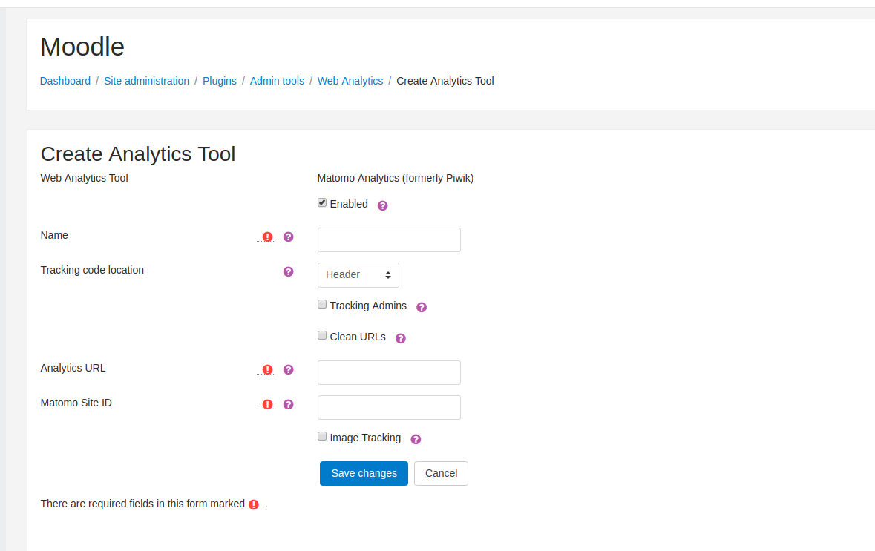
Task: Focus the Name text field
Action: 389,240
